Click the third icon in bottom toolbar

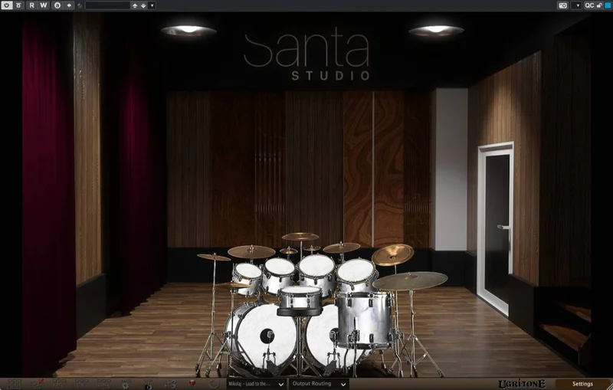pyautogui.click(x=59, y=384)
